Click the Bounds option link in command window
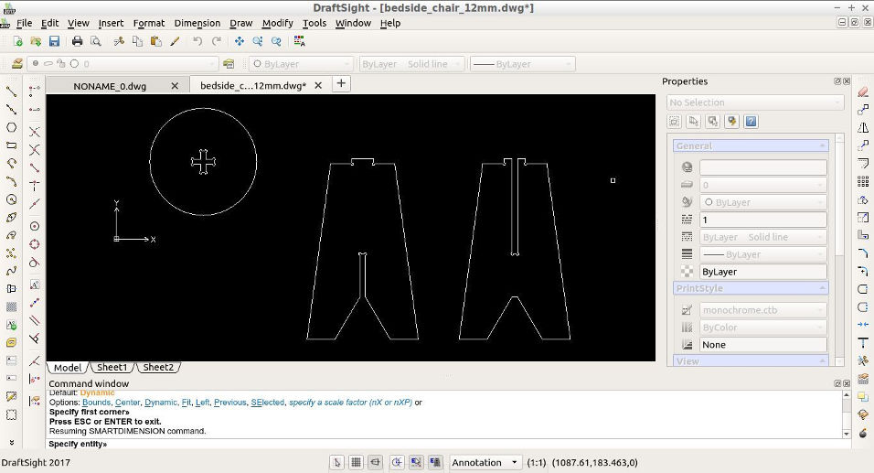Viewport: 874px width, 473px height. (x=96, y=403)
